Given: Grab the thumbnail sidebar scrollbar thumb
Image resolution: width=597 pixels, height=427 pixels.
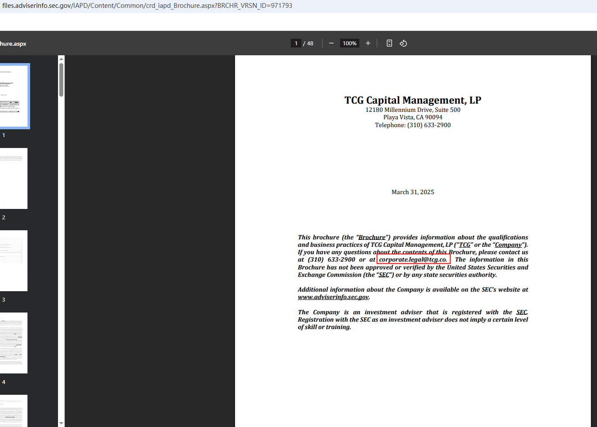Looking at the screenshot, I should 61,80.
